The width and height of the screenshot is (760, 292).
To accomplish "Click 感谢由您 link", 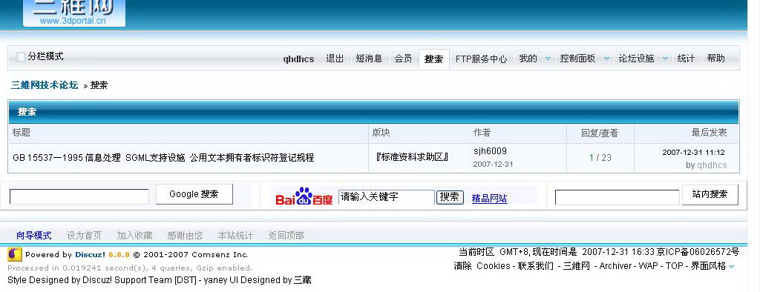I will click(x=185, y=236).
